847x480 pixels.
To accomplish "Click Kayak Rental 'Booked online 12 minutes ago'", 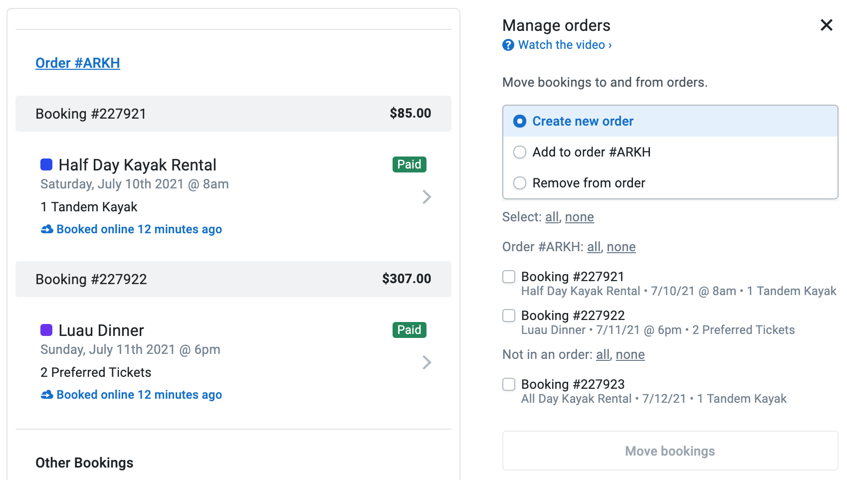I will [139, 229].
